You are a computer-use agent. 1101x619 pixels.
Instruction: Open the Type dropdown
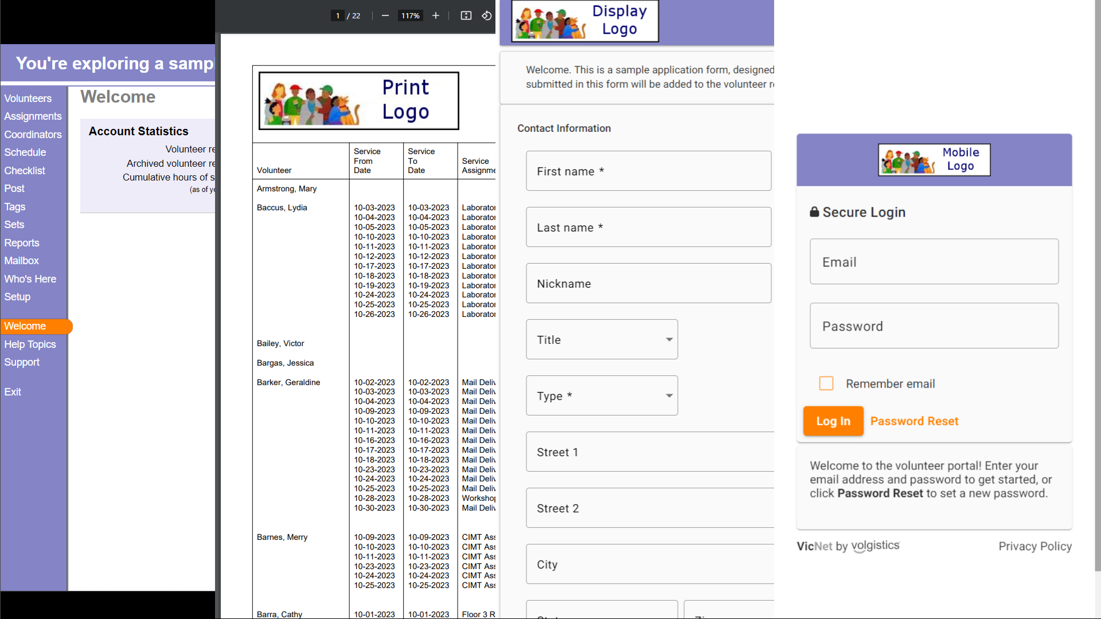[x=602, y=395]
